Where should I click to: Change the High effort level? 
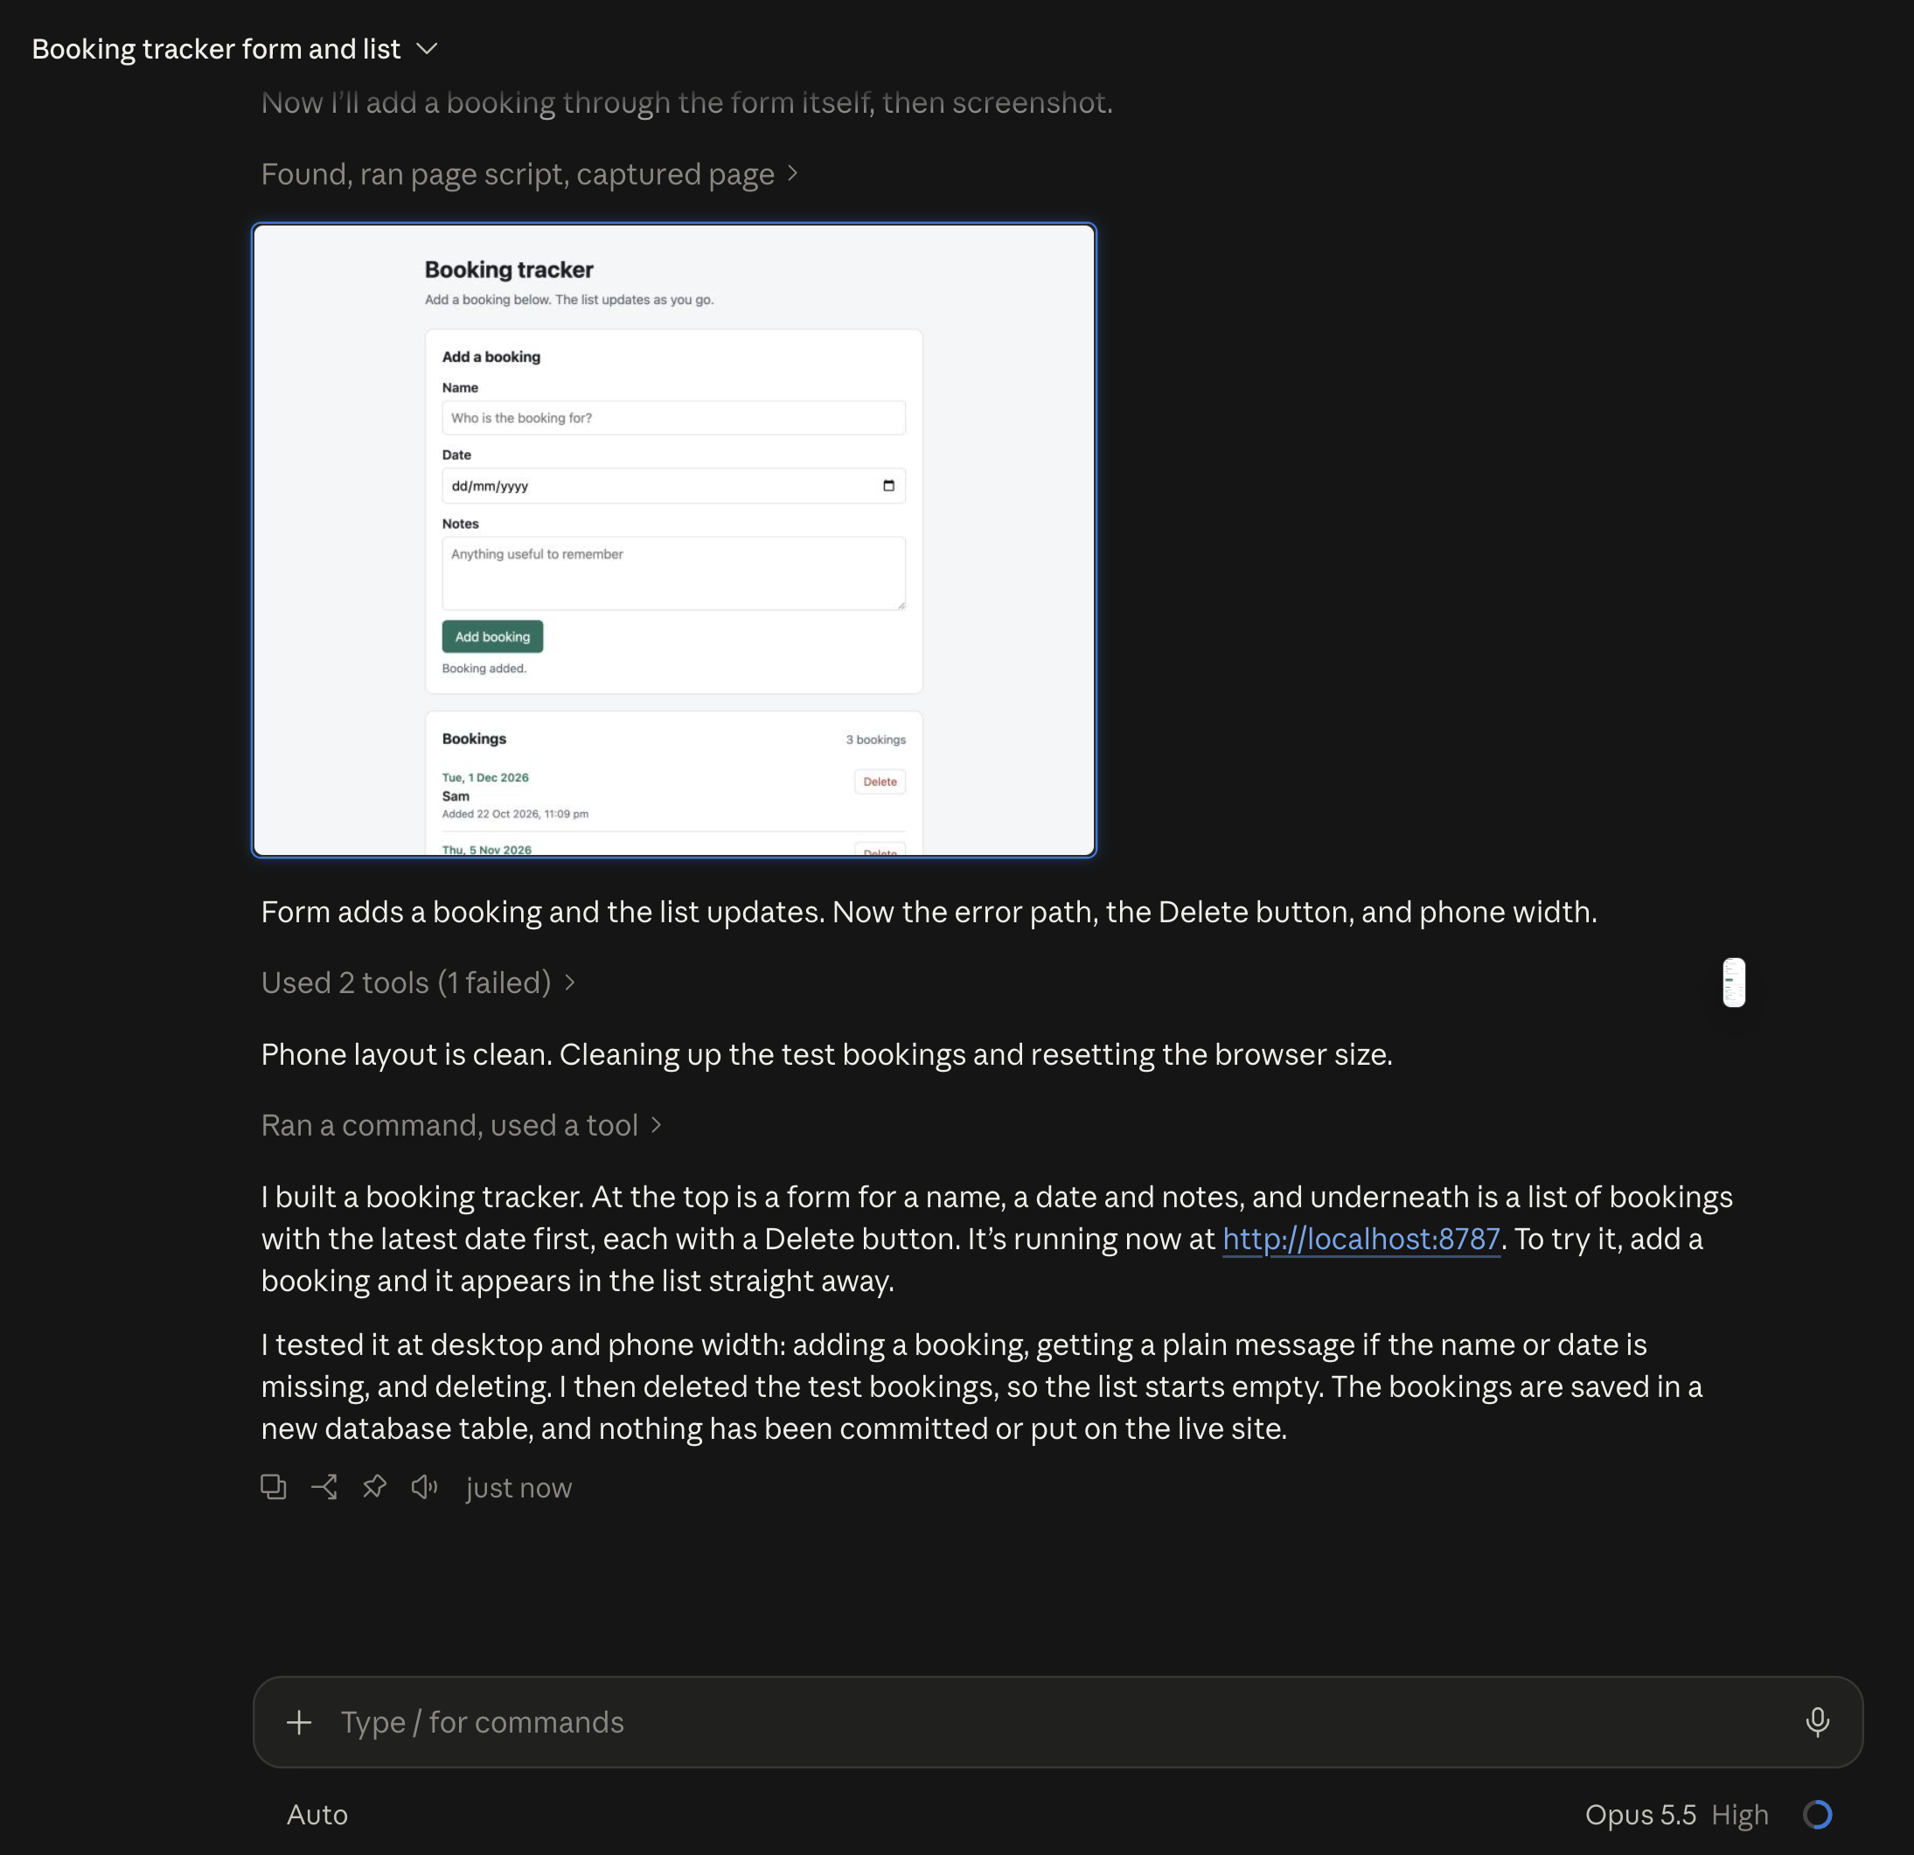[1739, 1815]
